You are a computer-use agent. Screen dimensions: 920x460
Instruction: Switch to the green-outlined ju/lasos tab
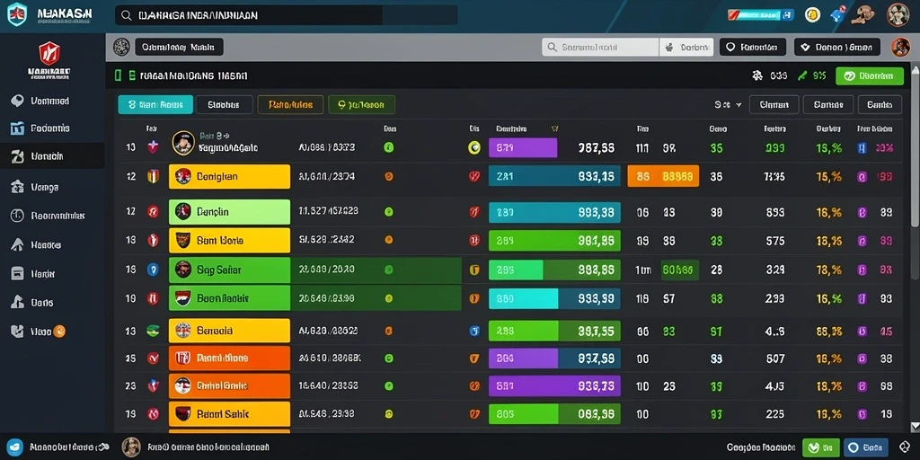point(361,105)
